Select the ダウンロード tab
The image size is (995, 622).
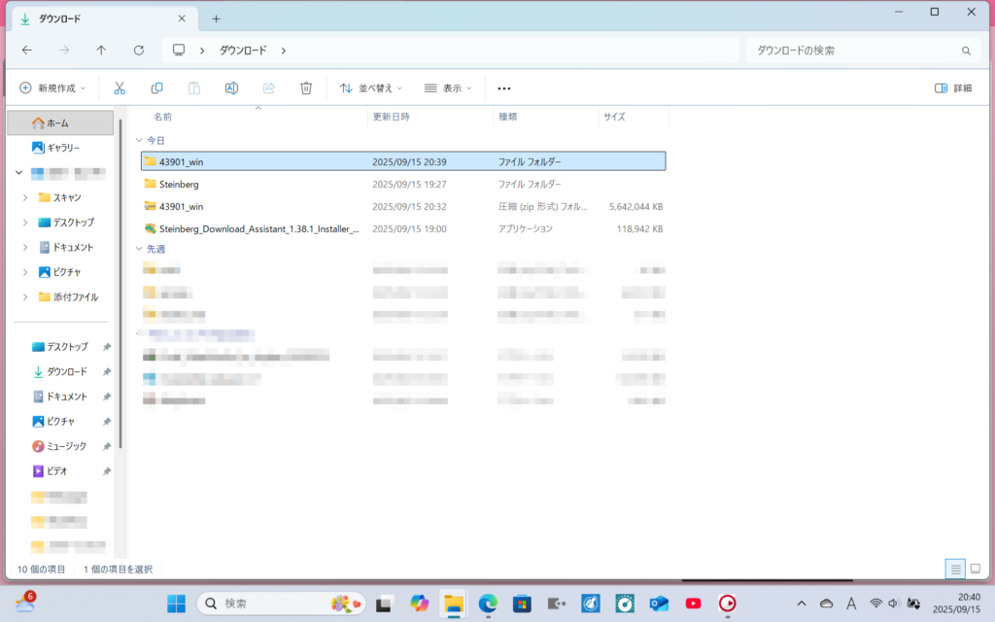coord(93,18)
